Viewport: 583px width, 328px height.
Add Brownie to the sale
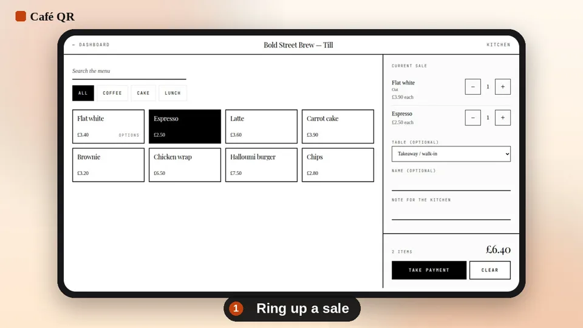108,165
